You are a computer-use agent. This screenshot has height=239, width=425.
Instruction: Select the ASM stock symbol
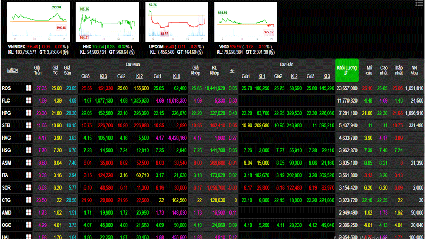click(x=6, y=163)
